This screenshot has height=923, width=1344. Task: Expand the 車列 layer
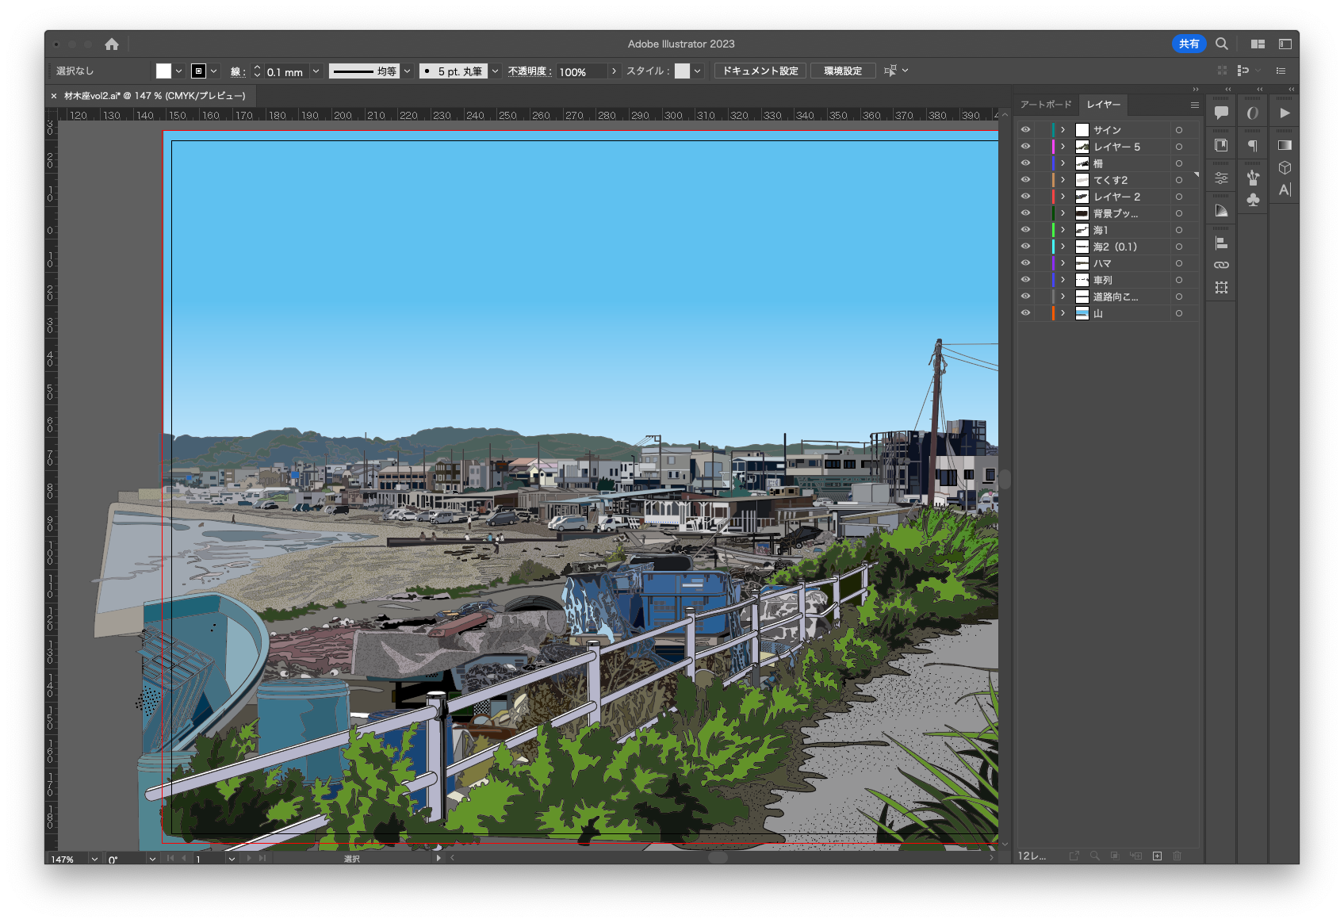click(1063, 279)
